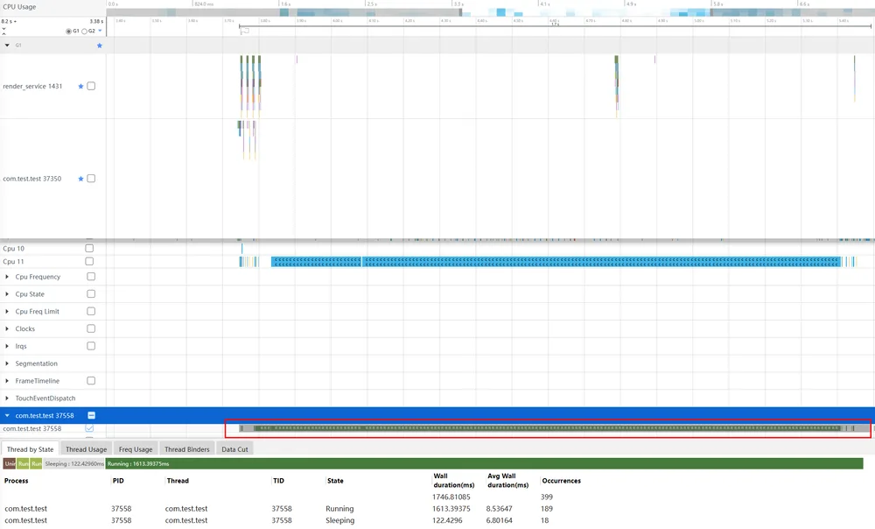Uncheck the com.test.test 37558 thread checkbox
875x529 pixels.
click(x=89, y=428)
